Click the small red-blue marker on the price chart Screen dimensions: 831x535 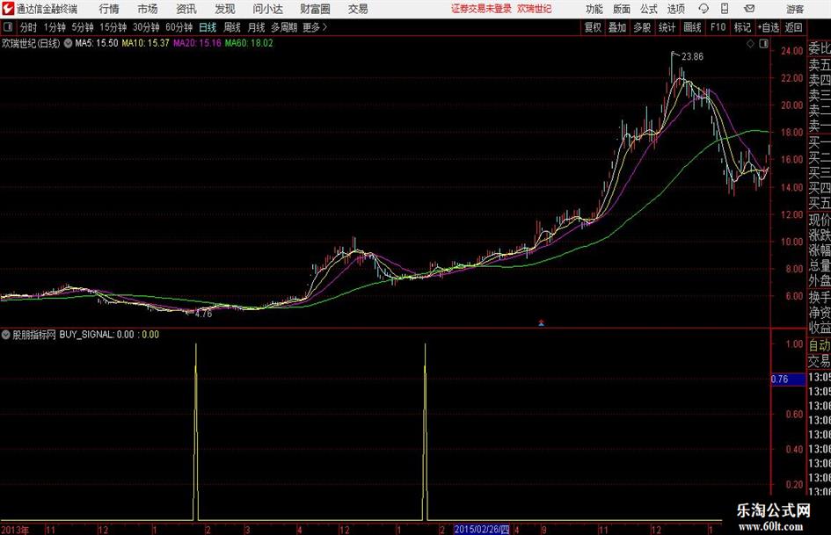pyautogui.click(x=541, y=322)
